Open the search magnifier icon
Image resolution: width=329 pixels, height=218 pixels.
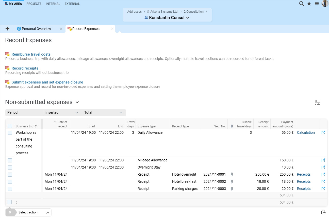pos(301,4)
